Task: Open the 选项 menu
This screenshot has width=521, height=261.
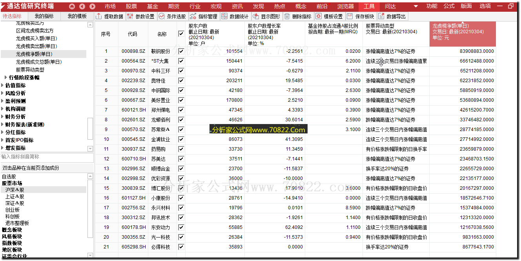Action: (x=485, y=6)
